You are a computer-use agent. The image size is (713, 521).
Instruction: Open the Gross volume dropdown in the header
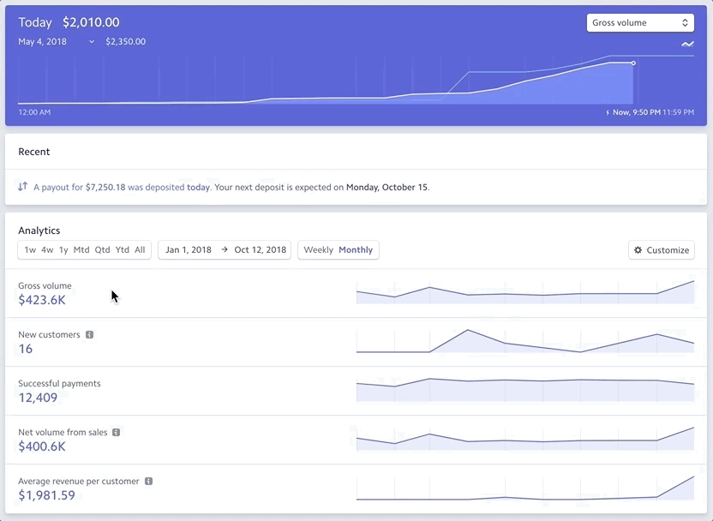click(640, 23)
